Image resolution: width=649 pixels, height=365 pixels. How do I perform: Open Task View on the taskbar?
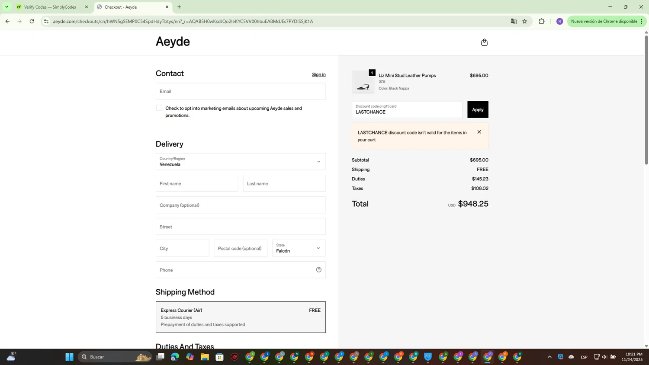pos(161,357)
